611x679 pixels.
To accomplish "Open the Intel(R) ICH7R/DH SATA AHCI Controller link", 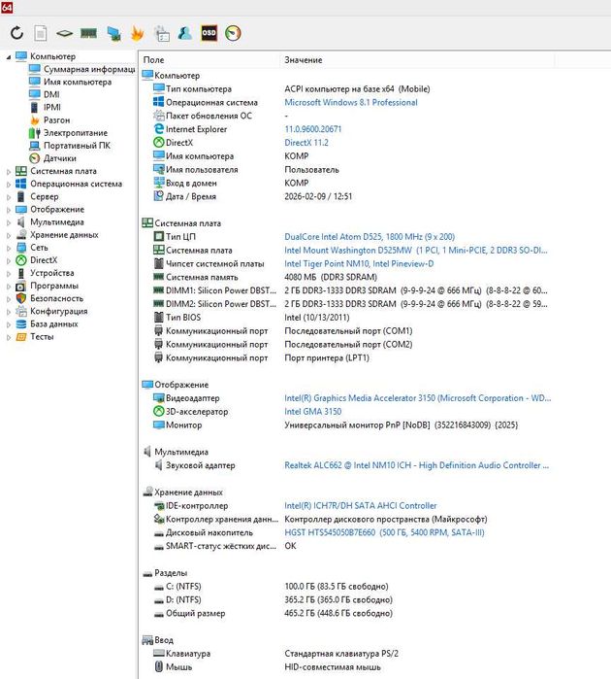I will tap(360, 505).
